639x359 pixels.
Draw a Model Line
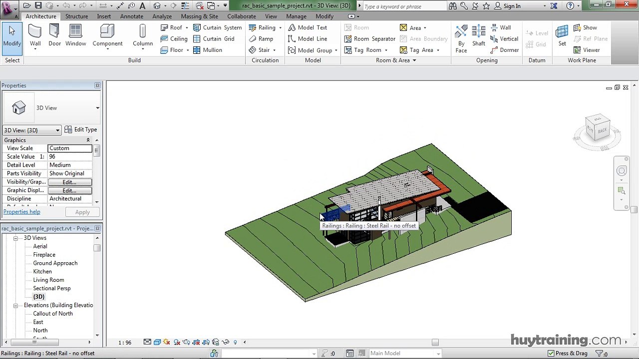(308, 39)
